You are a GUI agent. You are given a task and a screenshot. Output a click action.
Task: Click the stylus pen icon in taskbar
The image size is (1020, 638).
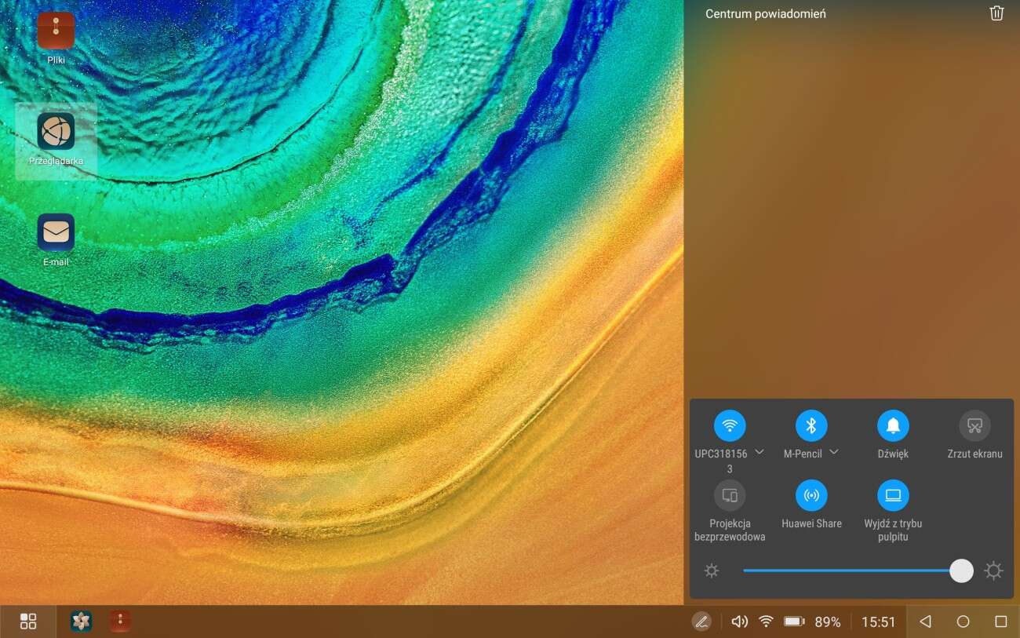point(701,621)
